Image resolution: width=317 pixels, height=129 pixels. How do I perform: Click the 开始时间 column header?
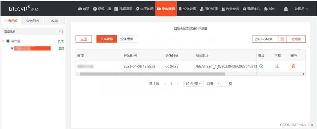(x=130, y=56)
